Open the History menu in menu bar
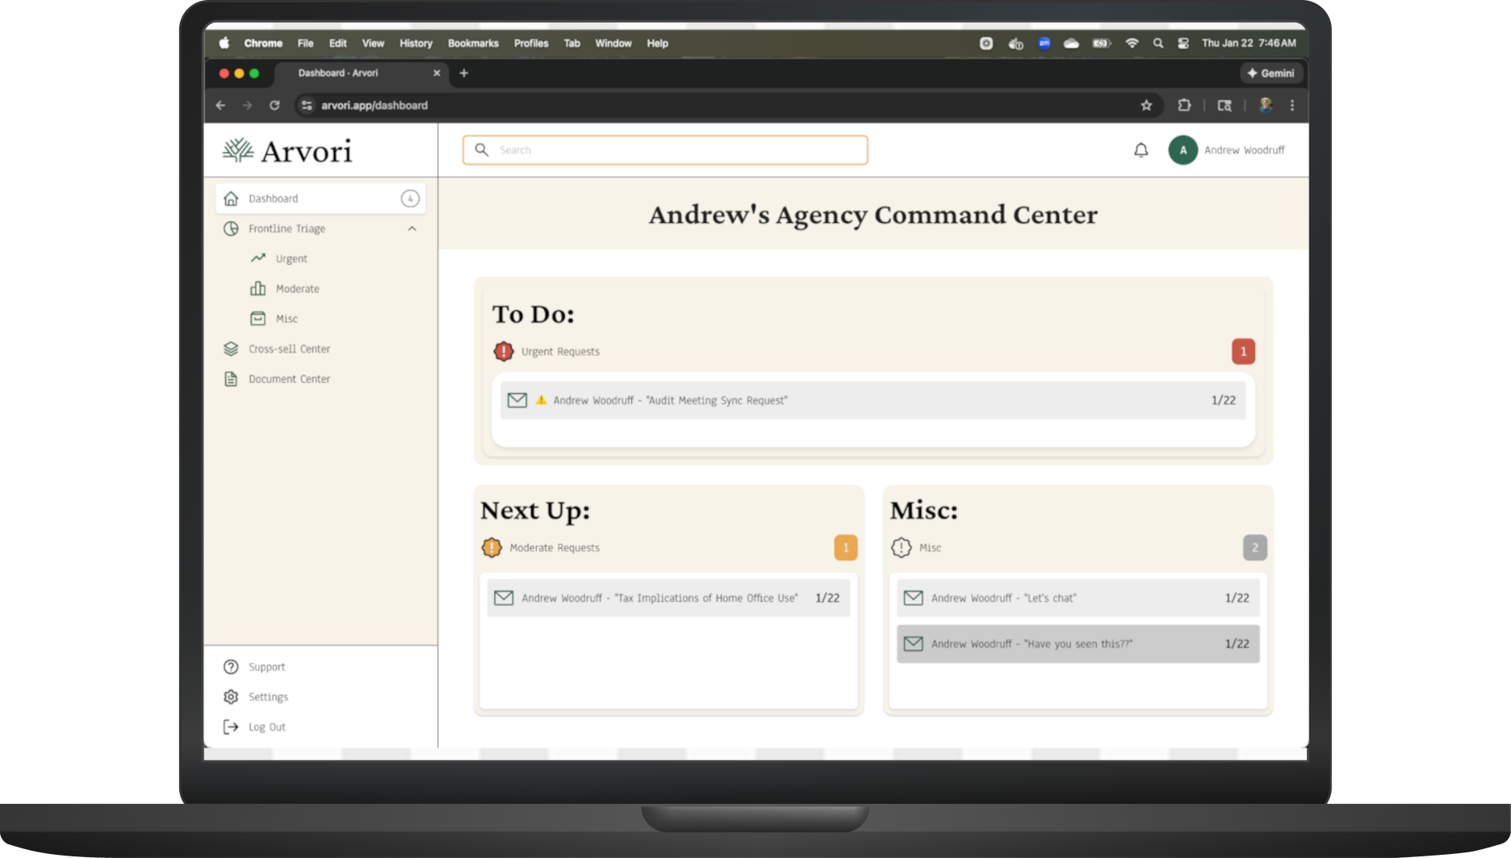Viewport: 1511px width, 858px height. tap(415, 44)
